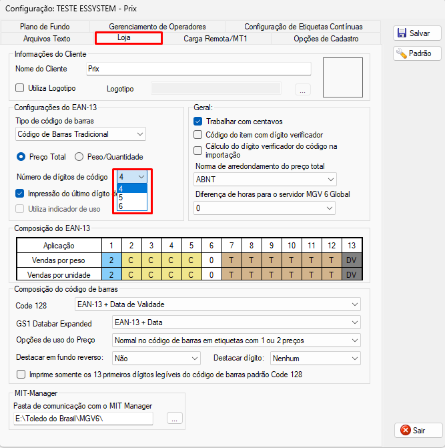Expand the Tipo de código de barras dropdown
The image size is (445, 448).
coord(81,134)
